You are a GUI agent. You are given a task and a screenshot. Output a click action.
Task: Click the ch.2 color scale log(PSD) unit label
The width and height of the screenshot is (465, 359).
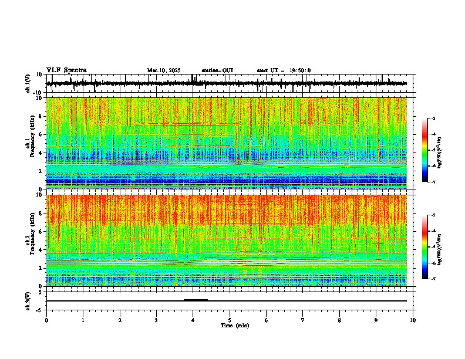click(440, 249)
